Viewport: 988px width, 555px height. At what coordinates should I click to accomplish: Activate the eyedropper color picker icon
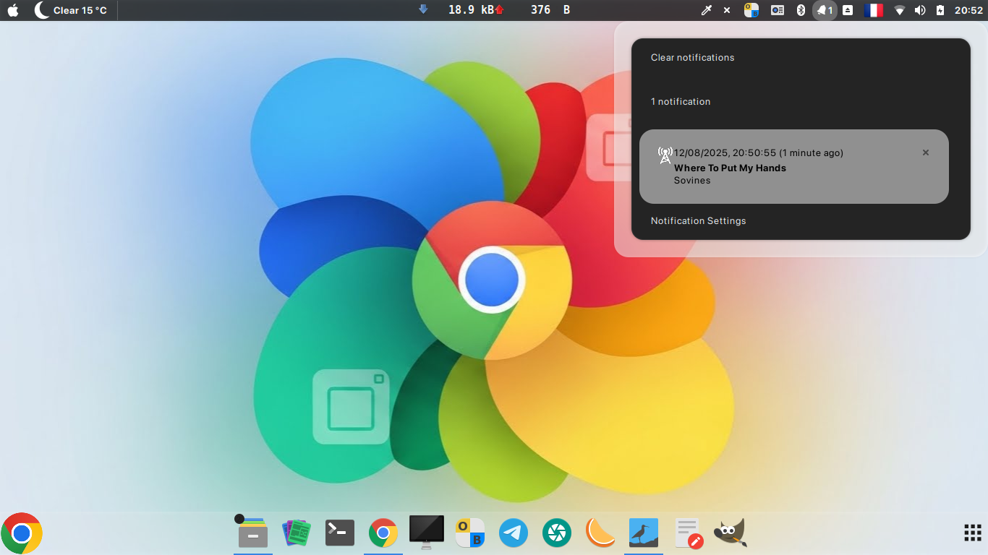(707, 10)
